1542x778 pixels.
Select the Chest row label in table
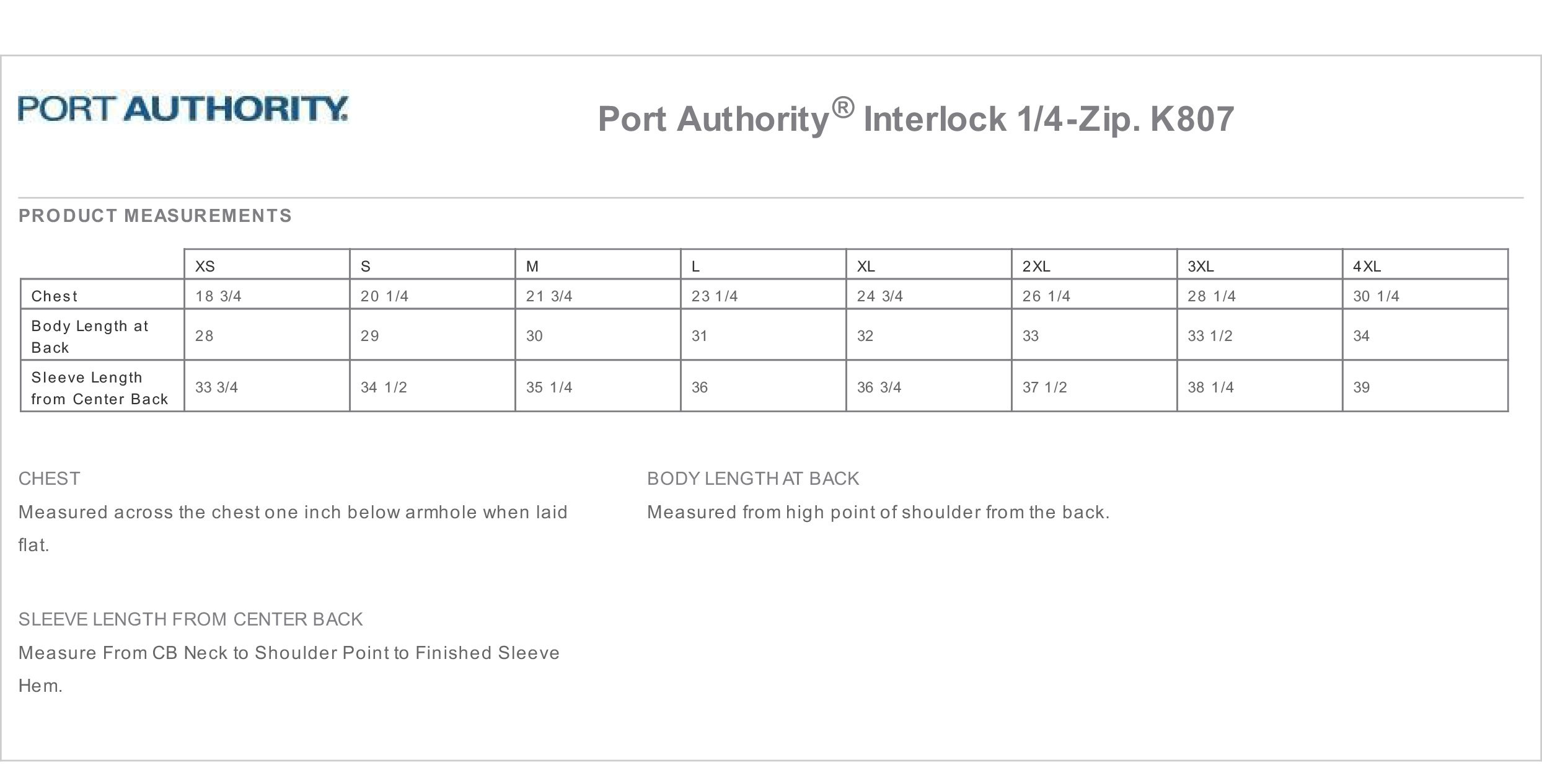pos(55,296)
